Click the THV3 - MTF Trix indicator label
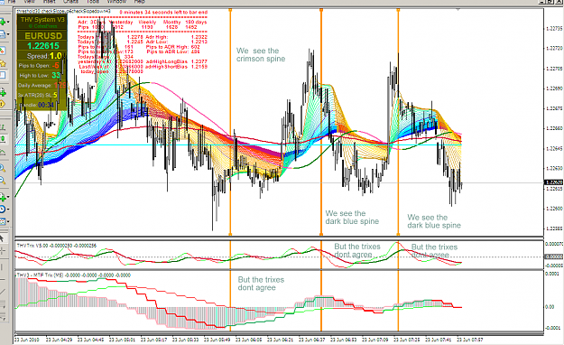Viewport: 564px width, 345px height. [73, 275]
